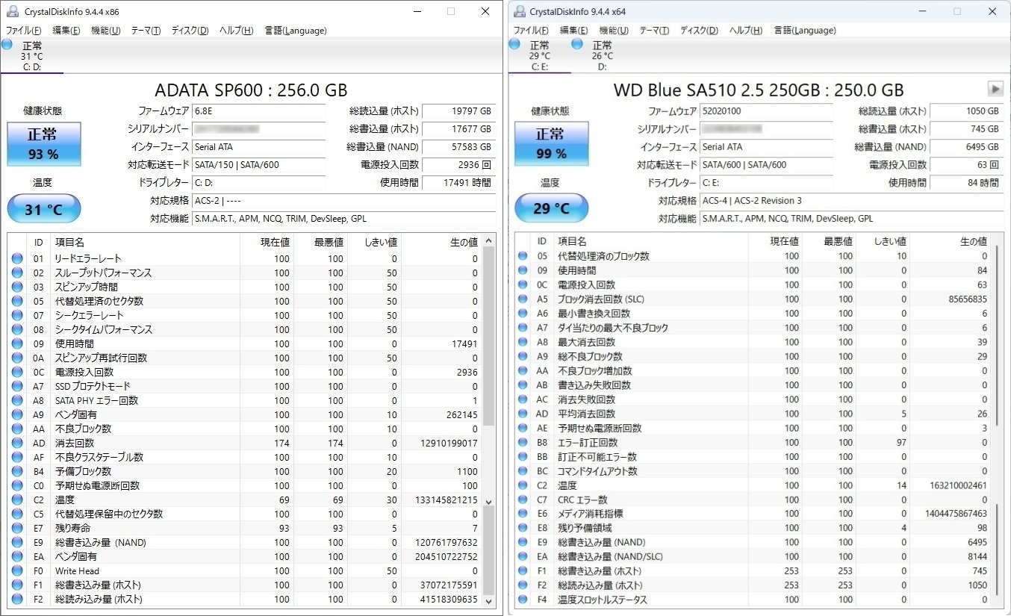Click status orb for 代替処理済のセクタ数 row

(x=17, y=301)
